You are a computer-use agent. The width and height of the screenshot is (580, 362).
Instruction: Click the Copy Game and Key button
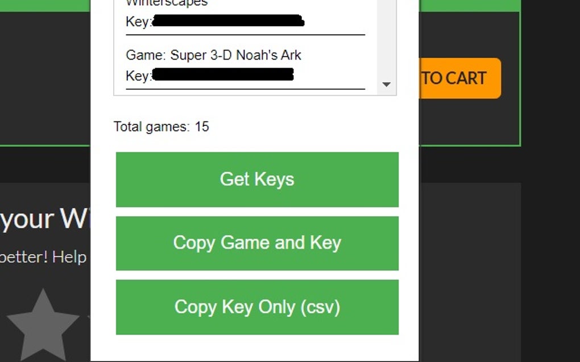coord(257,243)
